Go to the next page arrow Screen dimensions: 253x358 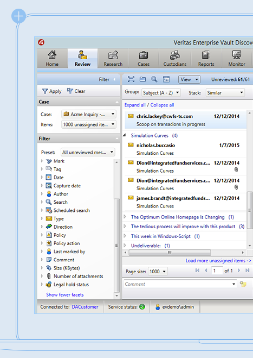coord(239,271)
